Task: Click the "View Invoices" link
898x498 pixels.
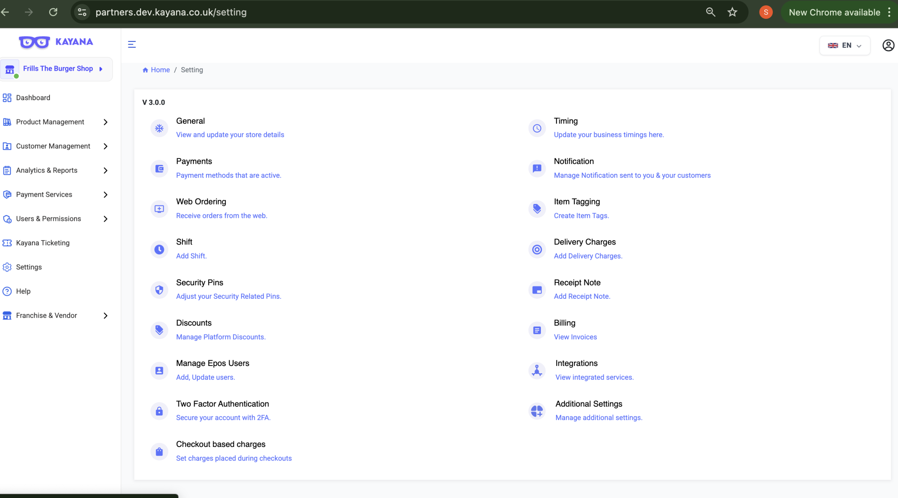Action: click(575, 337)
